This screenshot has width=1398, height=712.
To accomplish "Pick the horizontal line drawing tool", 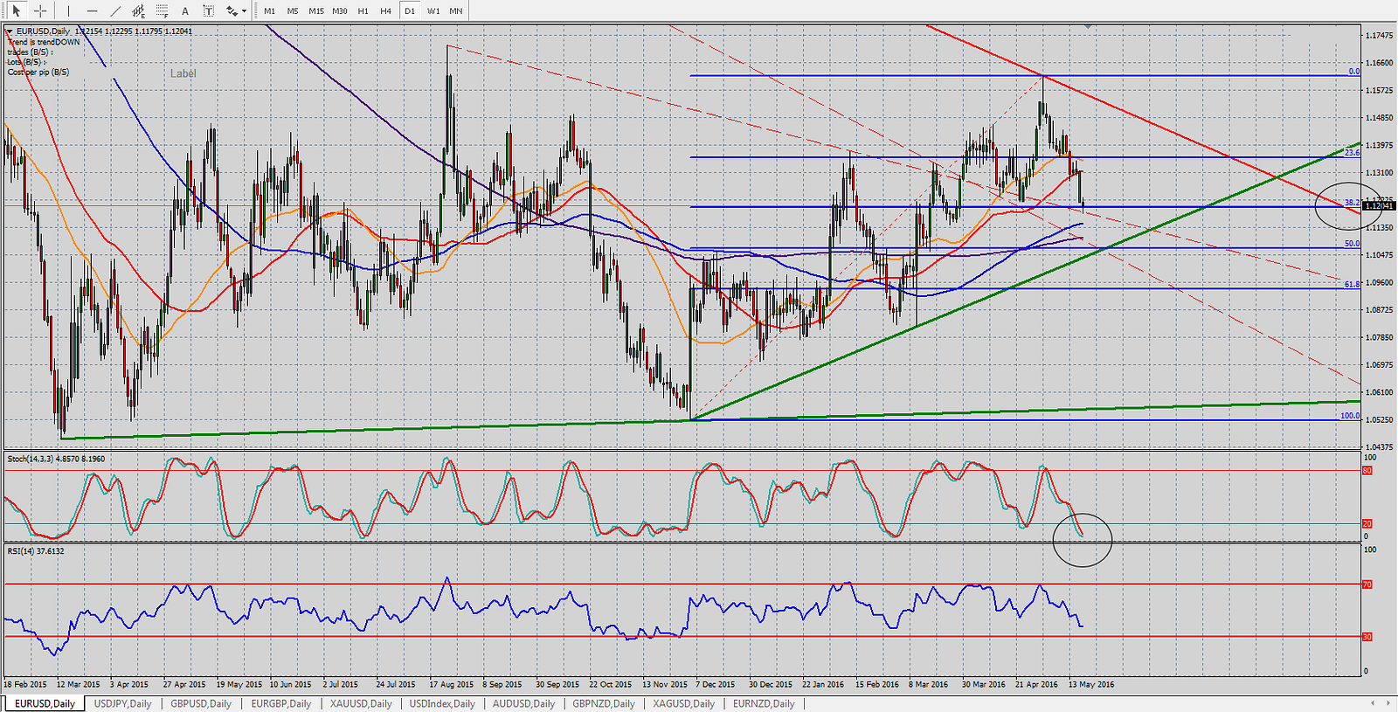I will [x=92, y=10].
